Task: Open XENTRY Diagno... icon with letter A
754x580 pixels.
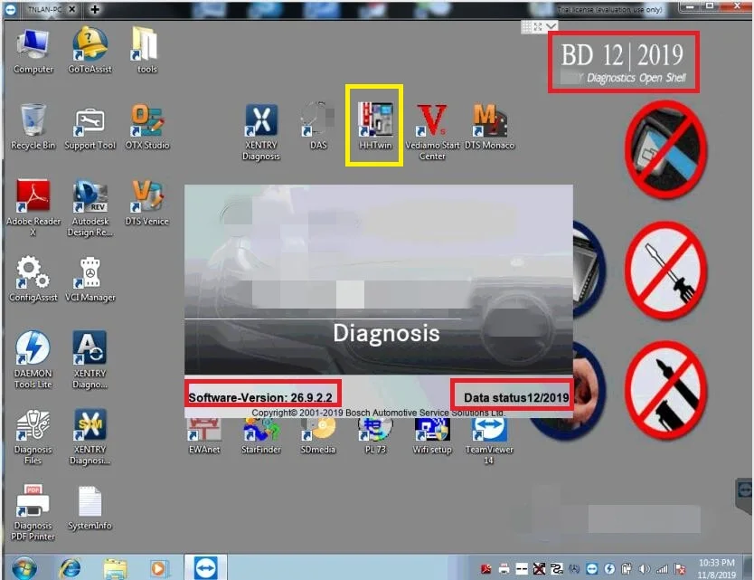Action: pyautogui.click(x=90, y=360)
